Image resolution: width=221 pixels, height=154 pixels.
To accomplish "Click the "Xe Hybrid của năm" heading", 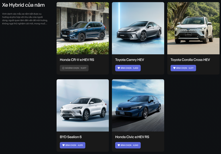I will tap(23, 5).
